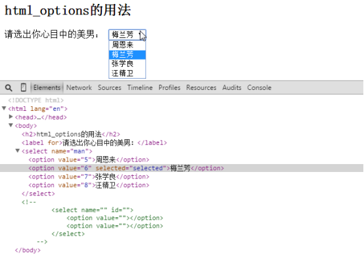Collapse the body node arrow
Screen dimensions: 364x254
coord(11,125)
